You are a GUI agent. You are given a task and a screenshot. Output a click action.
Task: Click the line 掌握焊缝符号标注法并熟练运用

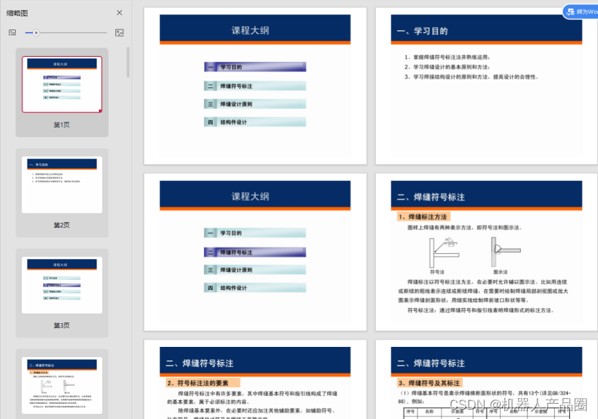click(x=447, y=57)
